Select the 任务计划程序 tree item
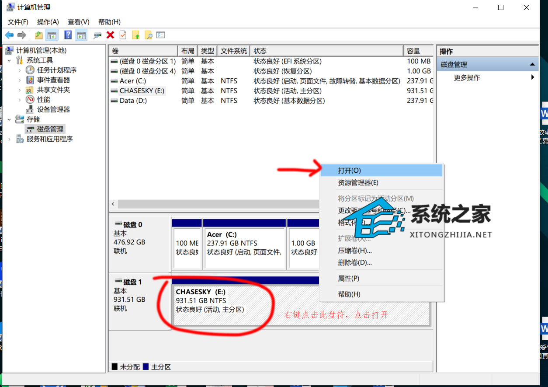 (57, 70)
